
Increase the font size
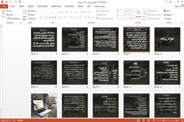(60, 12)
